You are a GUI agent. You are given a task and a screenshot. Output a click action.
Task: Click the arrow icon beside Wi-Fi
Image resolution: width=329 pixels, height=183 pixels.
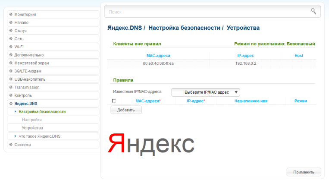(11, 47)
